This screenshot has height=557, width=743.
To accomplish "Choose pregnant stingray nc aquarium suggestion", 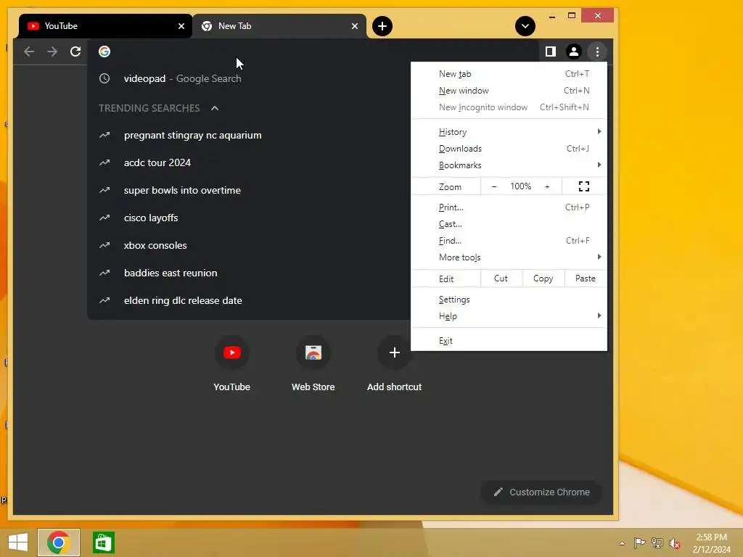I will [x=249, y=136].
